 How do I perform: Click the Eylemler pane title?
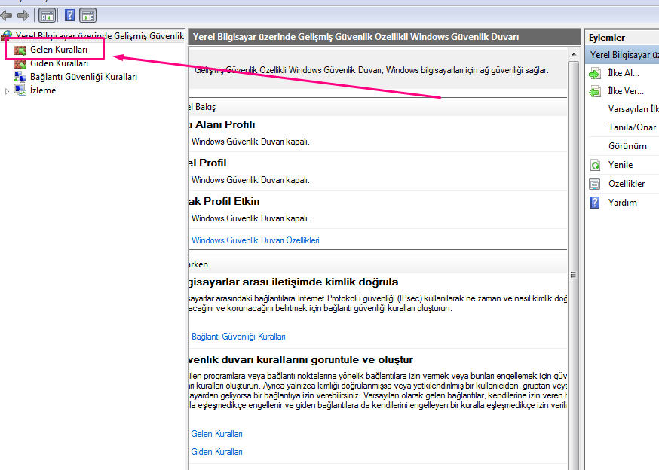(x=606, y=38)
